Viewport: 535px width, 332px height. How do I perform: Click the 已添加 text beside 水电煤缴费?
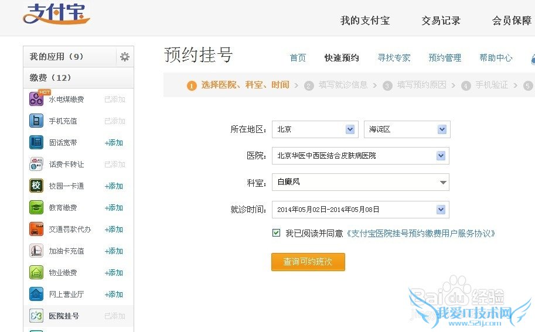(115, 100)
